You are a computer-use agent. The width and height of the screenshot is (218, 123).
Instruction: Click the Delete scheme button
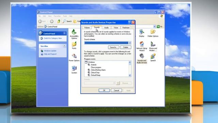pyautogui.click(x=126, y=47)
